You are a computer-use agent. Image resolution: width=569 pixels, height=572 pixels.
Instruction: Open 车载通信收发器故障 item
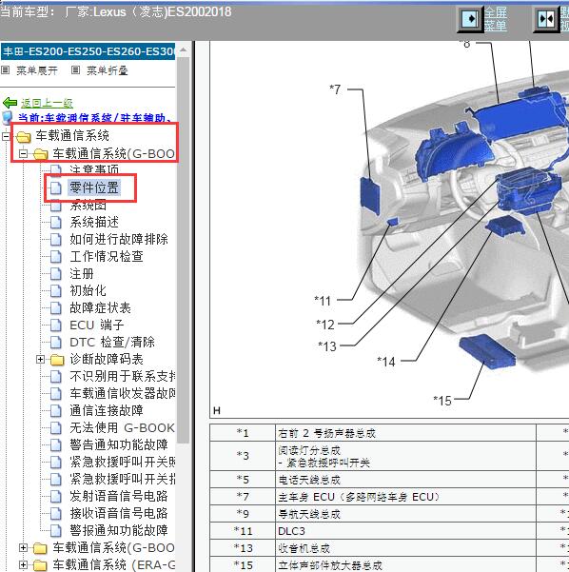pos(122,394)
